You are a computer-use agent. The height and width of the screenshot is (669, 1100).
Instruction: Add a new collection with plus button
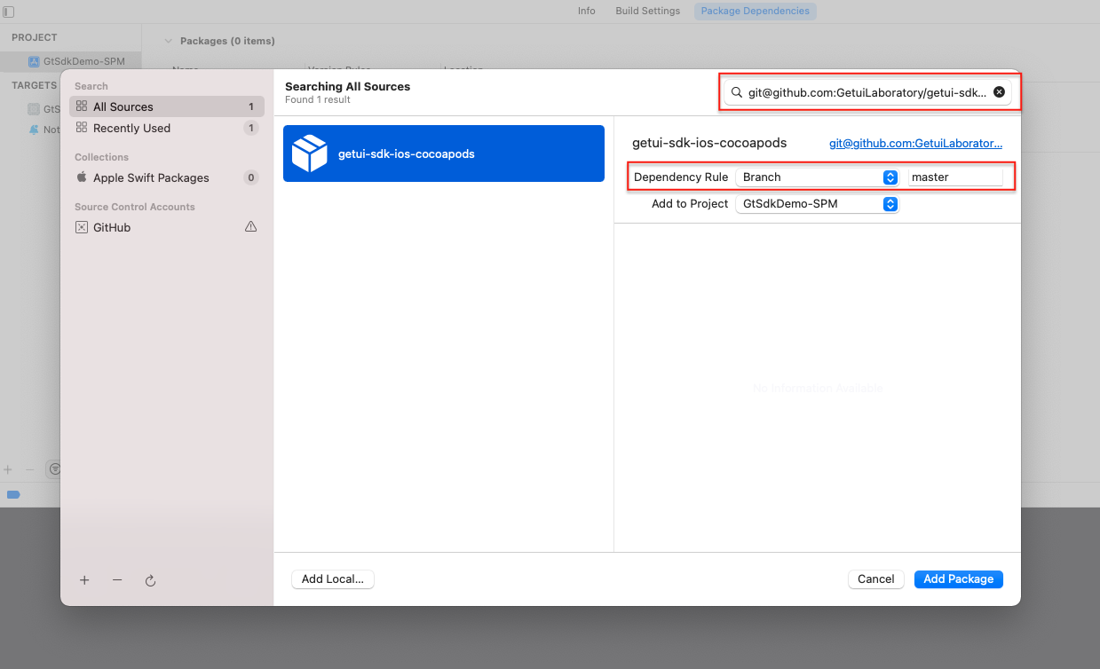pos(84,580)
